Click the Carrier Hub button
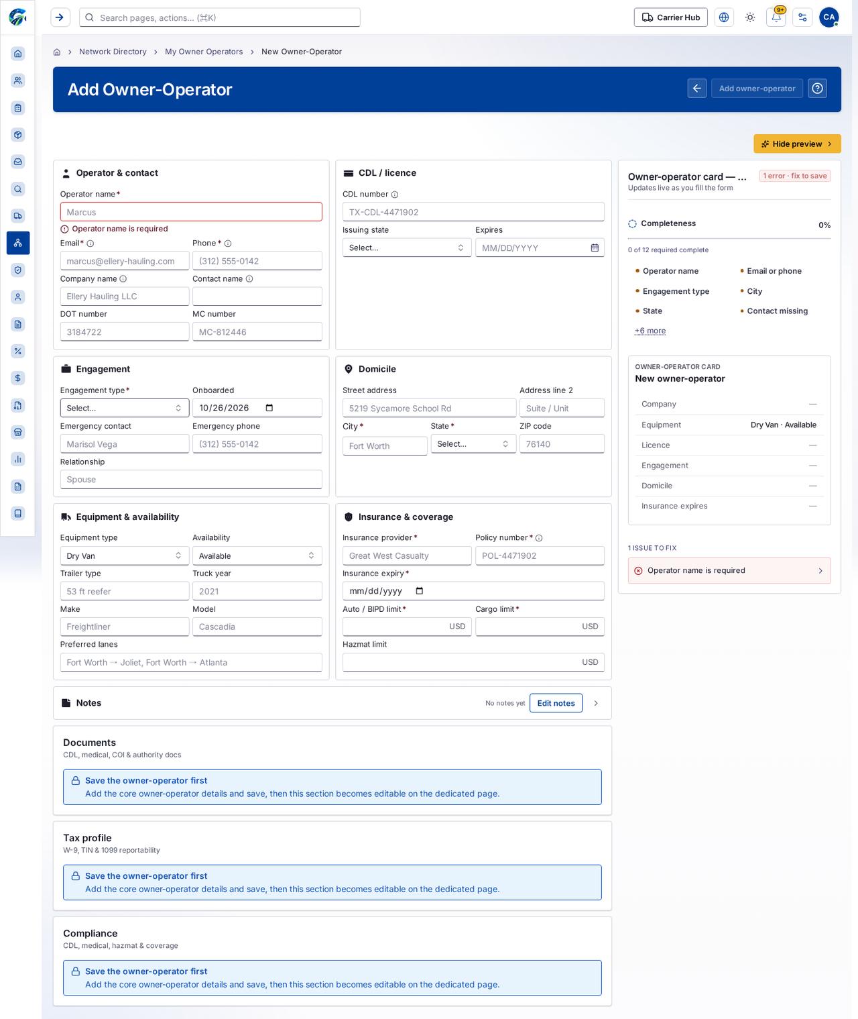 coord(671,17)
